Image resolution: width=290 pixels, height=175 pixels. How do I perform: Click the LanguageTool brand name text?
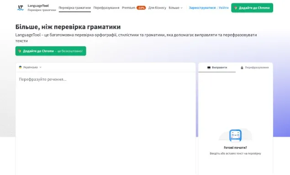[x=38, y=6]
